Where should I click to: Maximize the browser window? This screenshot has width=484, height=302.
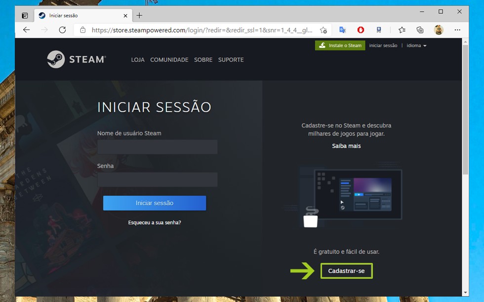pyautogui.click(x=441, y=11)
